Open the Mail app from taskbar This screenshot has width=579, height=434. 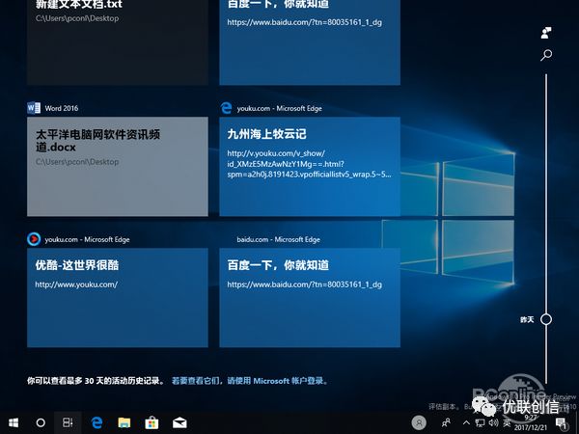(179, 422)
